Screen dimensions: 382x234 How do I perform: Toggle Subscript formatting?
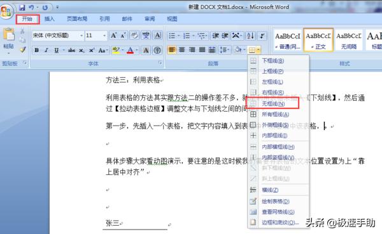[81, 50]
